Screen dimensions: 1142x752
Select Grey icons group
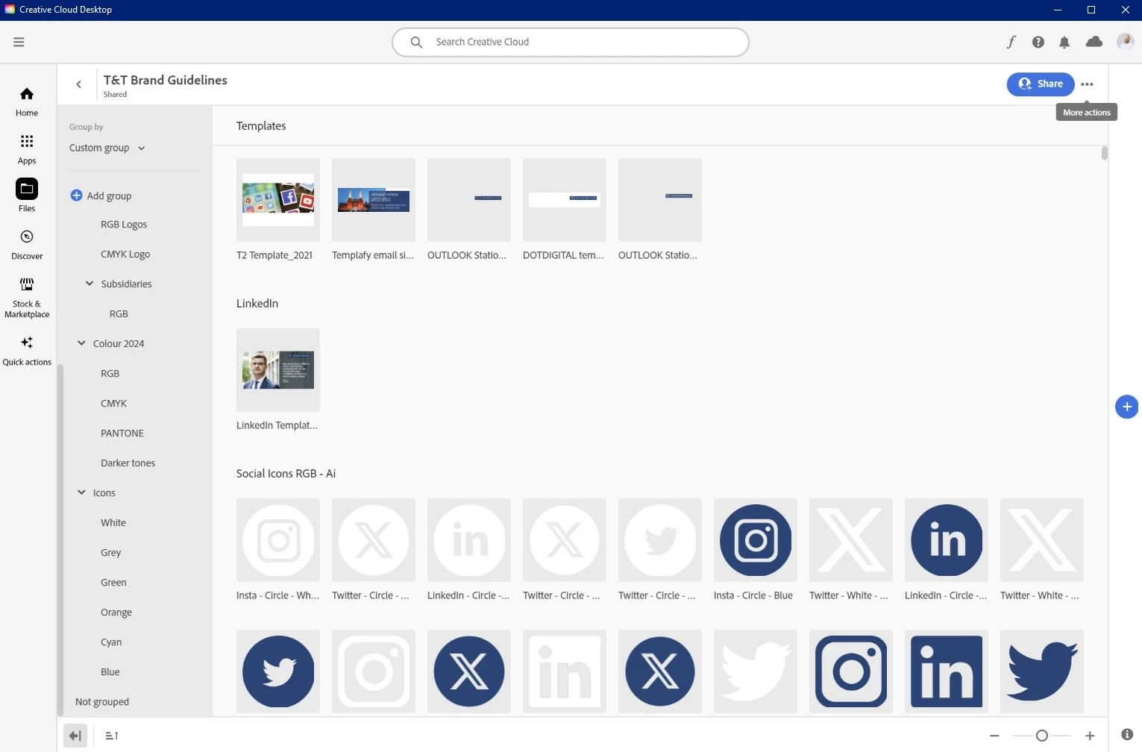point(110,552)
